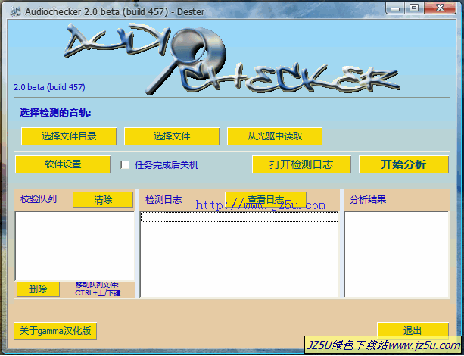Toggle the 任务完成后关机 checkbox
The width and height of the screenshot is (464, 356).
(125, 164)
